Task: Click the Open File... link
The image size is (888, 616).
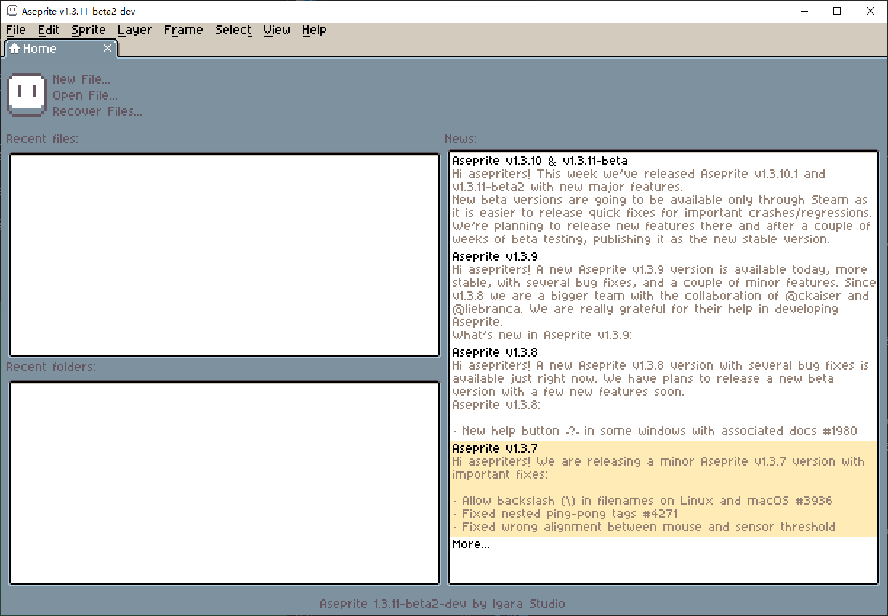Action: point(85,95)
